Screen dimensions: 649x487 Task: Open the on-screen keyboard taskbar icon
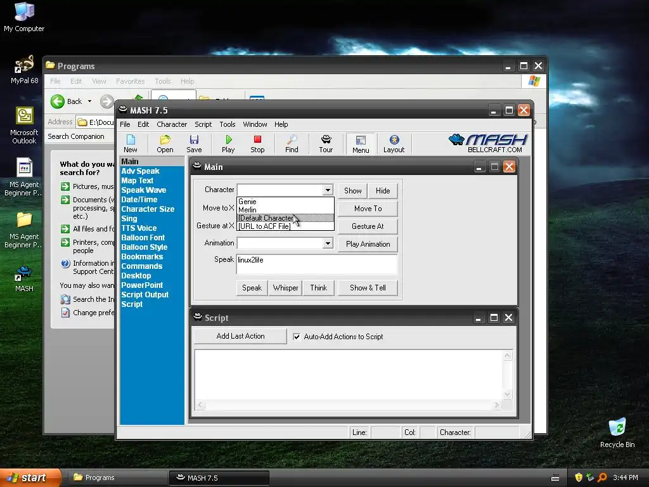[x=555, y=478]
